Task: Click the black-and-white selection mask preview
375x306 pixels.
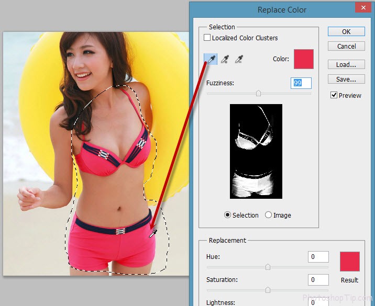Action: [256, 151]
